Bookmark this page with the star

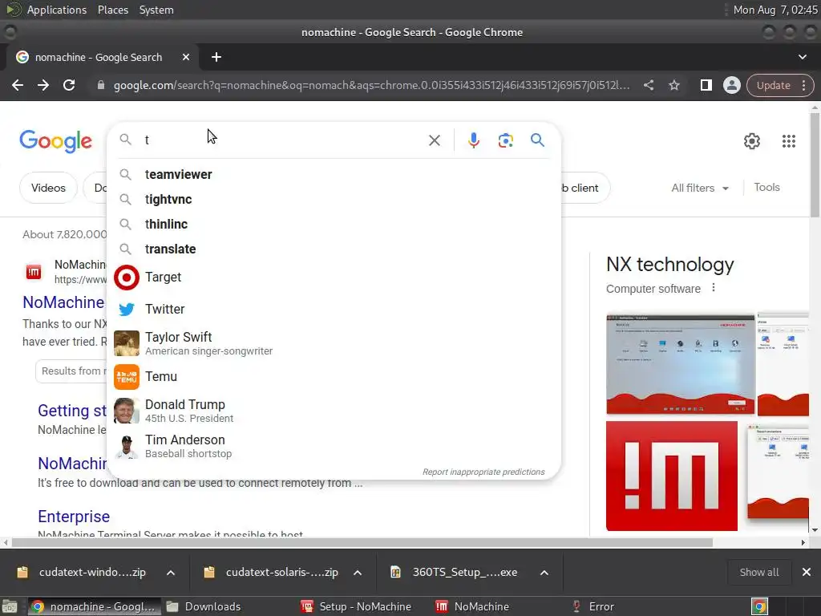click(673, 85)
